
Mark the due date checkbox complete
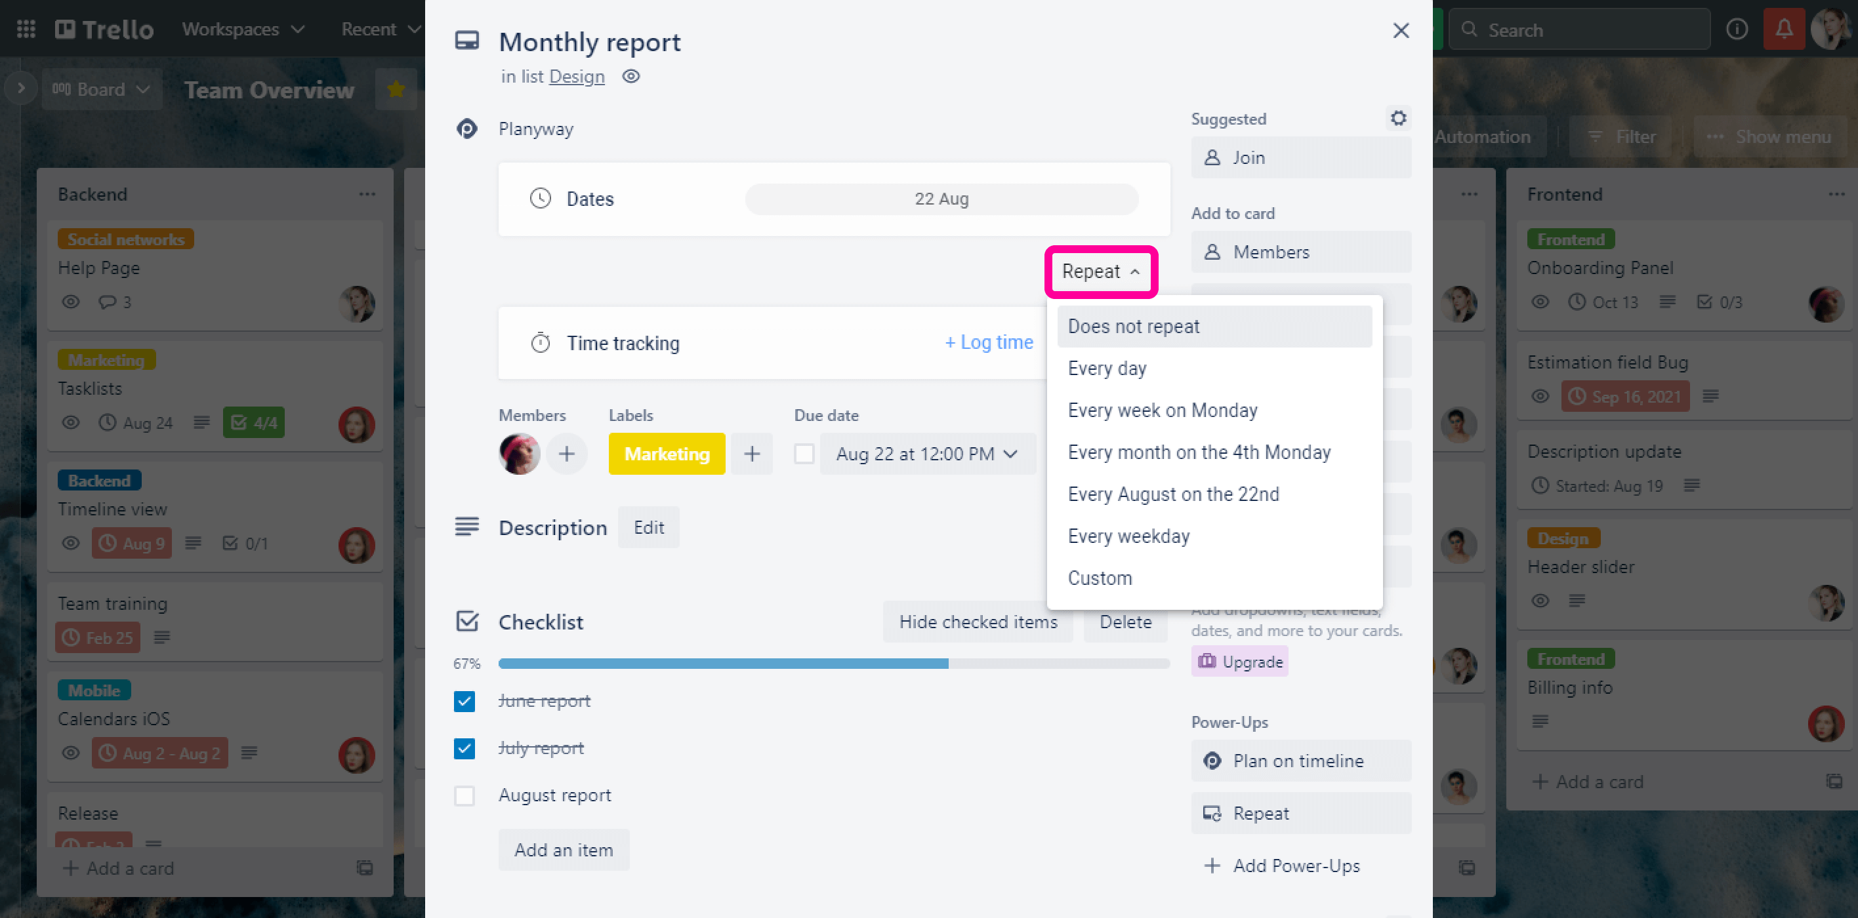click(x=804, y=454)
